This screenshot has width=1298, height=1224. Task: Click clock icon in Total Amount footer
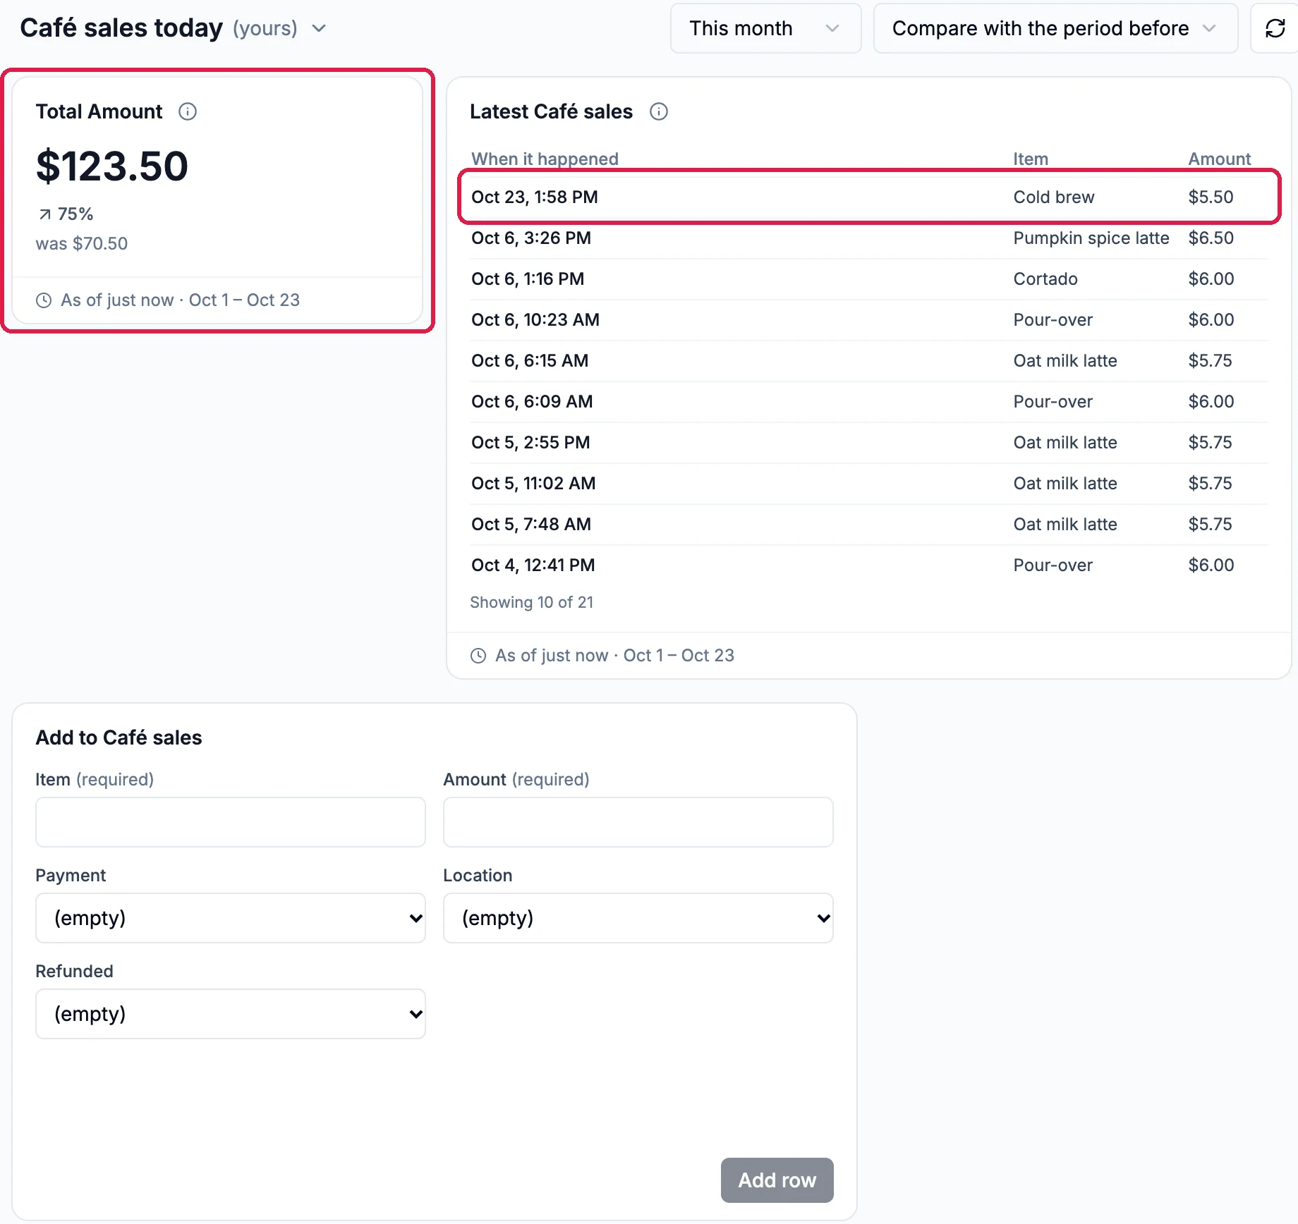44,300
